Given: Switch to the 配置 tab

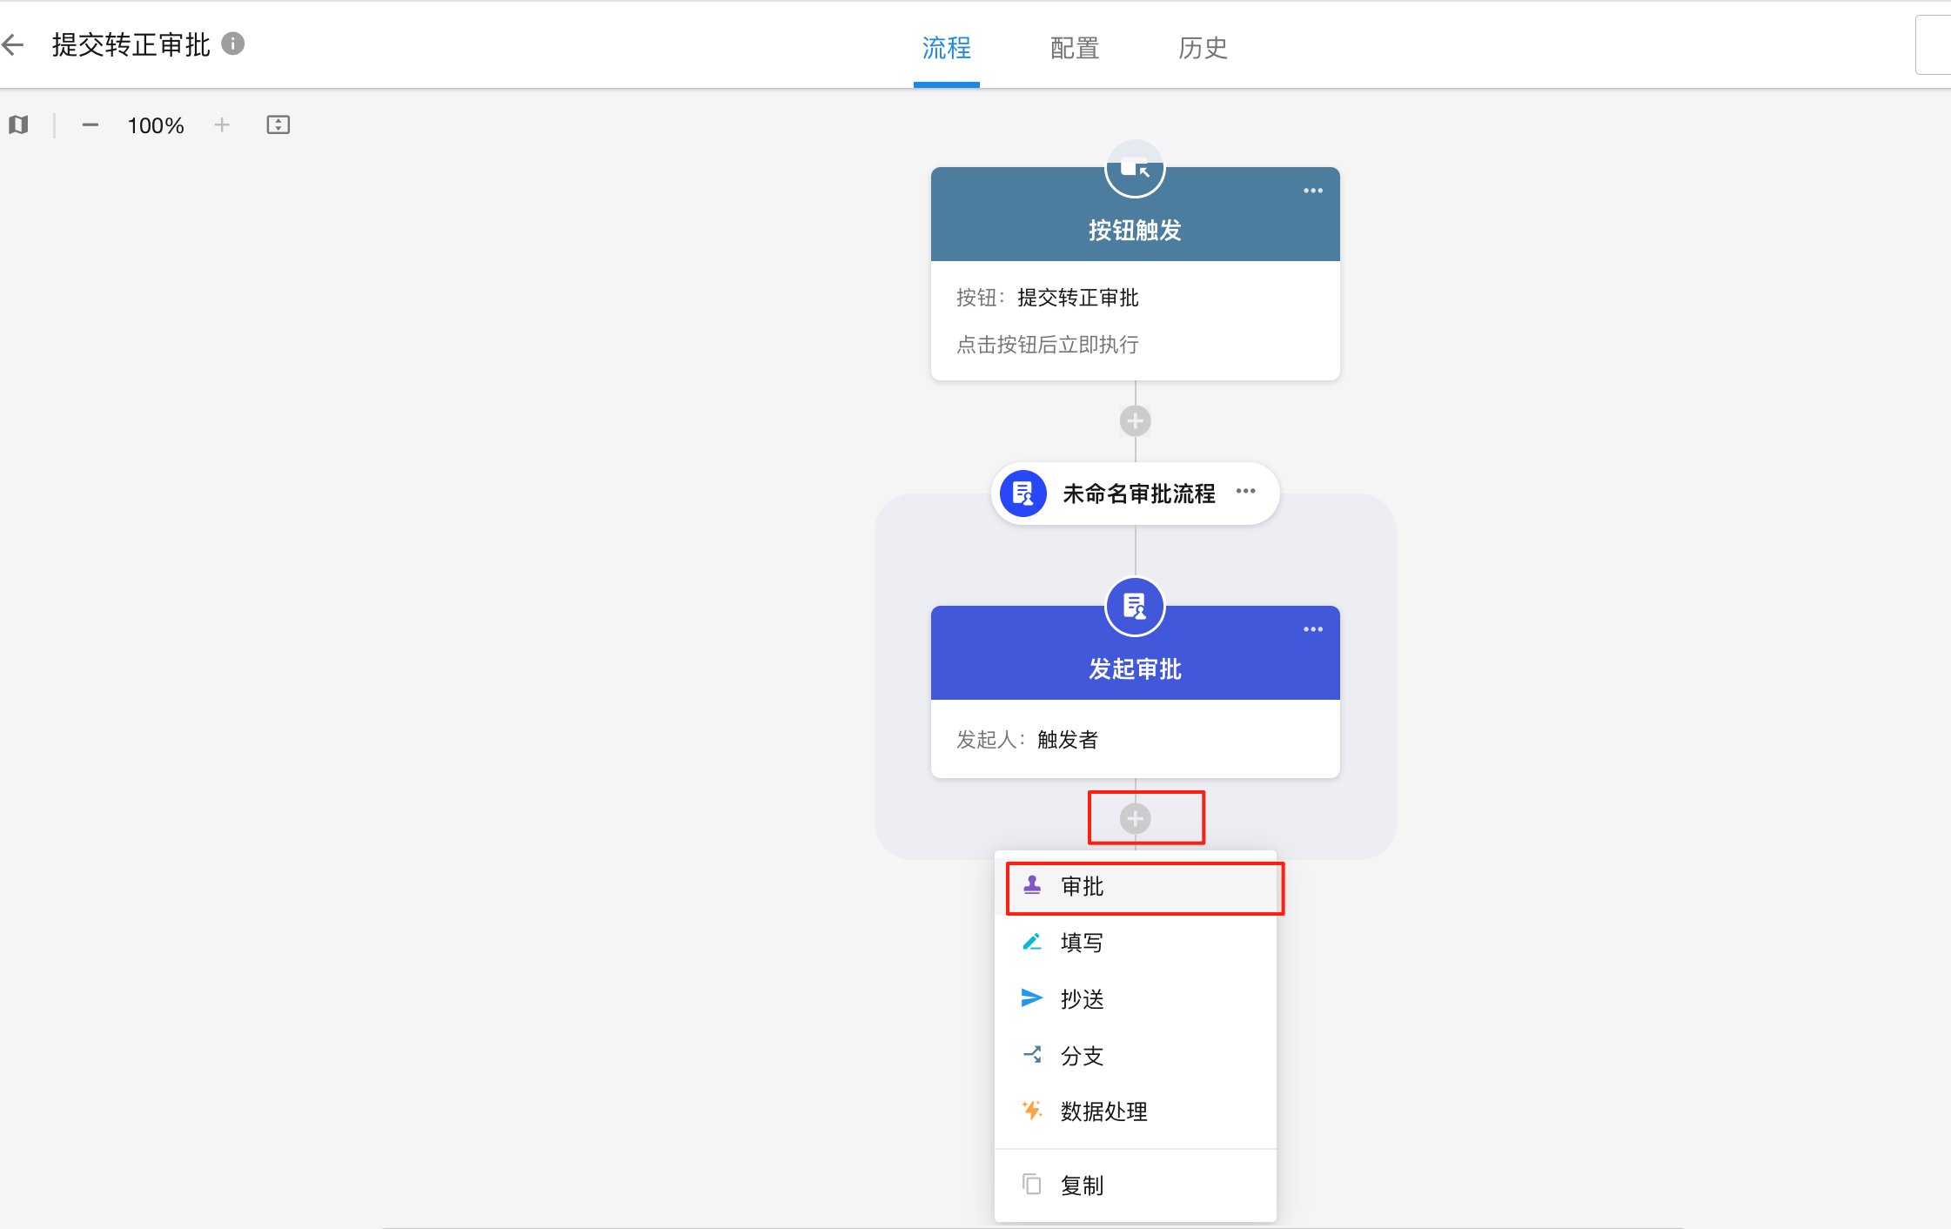Looking at the screenshot, I should click(1075, 48).
